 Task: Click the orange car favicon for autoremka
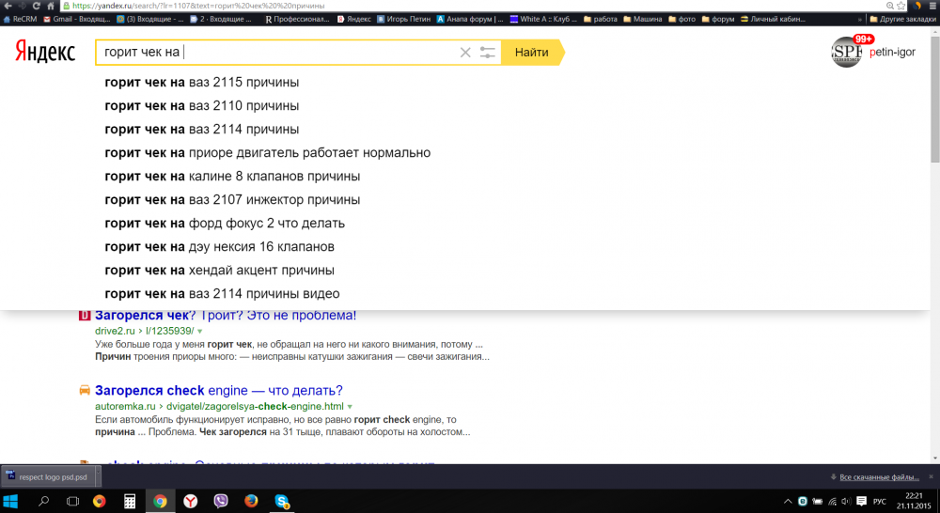(x=85, y=390)
